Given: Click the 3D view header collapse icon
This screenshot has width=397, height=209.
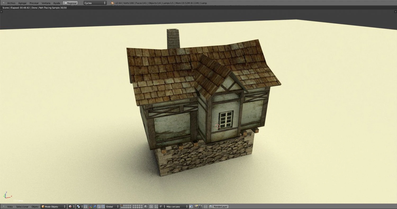Looking at the screenshot, I should pos(3,207).
